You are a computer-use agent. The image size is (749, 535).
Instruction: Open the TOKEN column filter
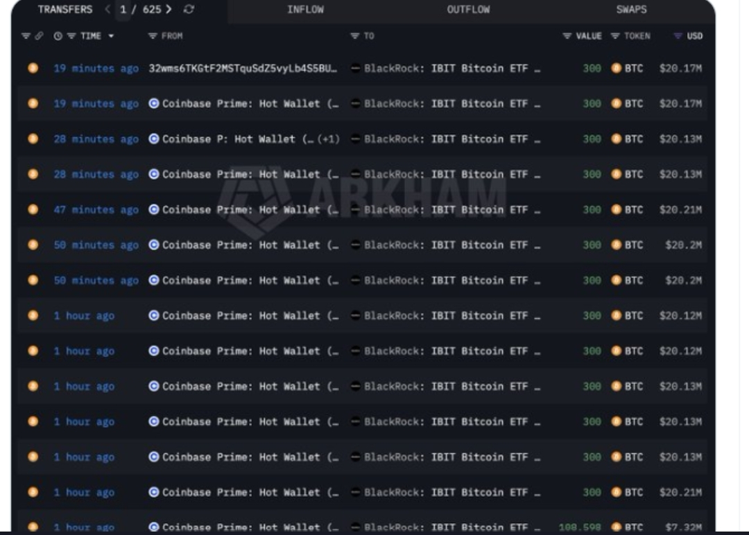click(x=615, y=36)
